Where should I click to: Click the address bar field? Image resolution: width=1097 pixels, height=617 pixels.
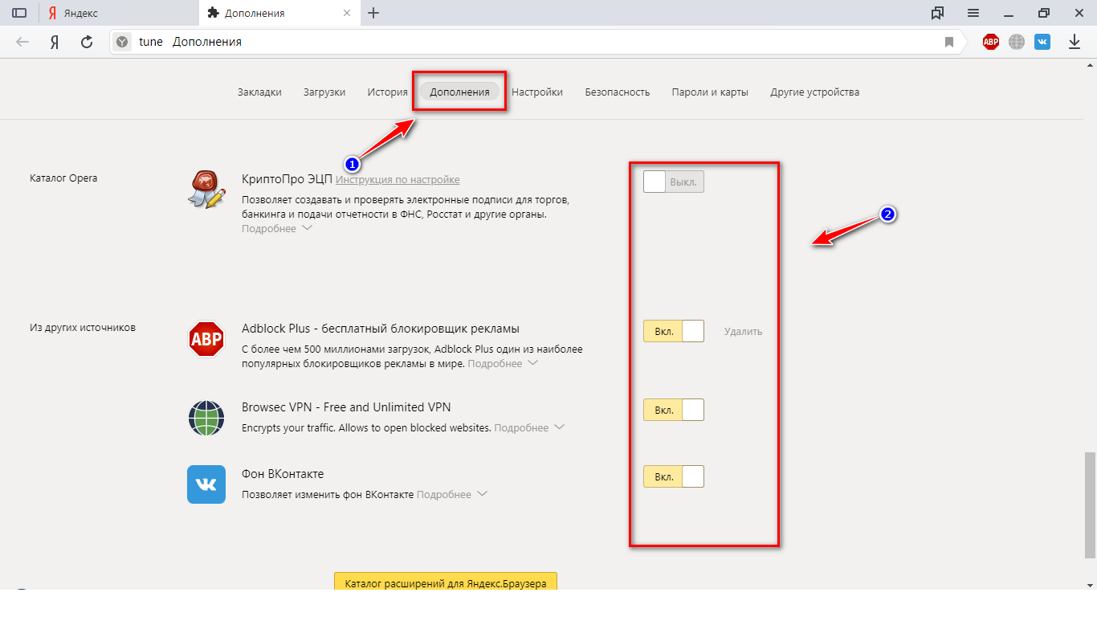[536, 42]
